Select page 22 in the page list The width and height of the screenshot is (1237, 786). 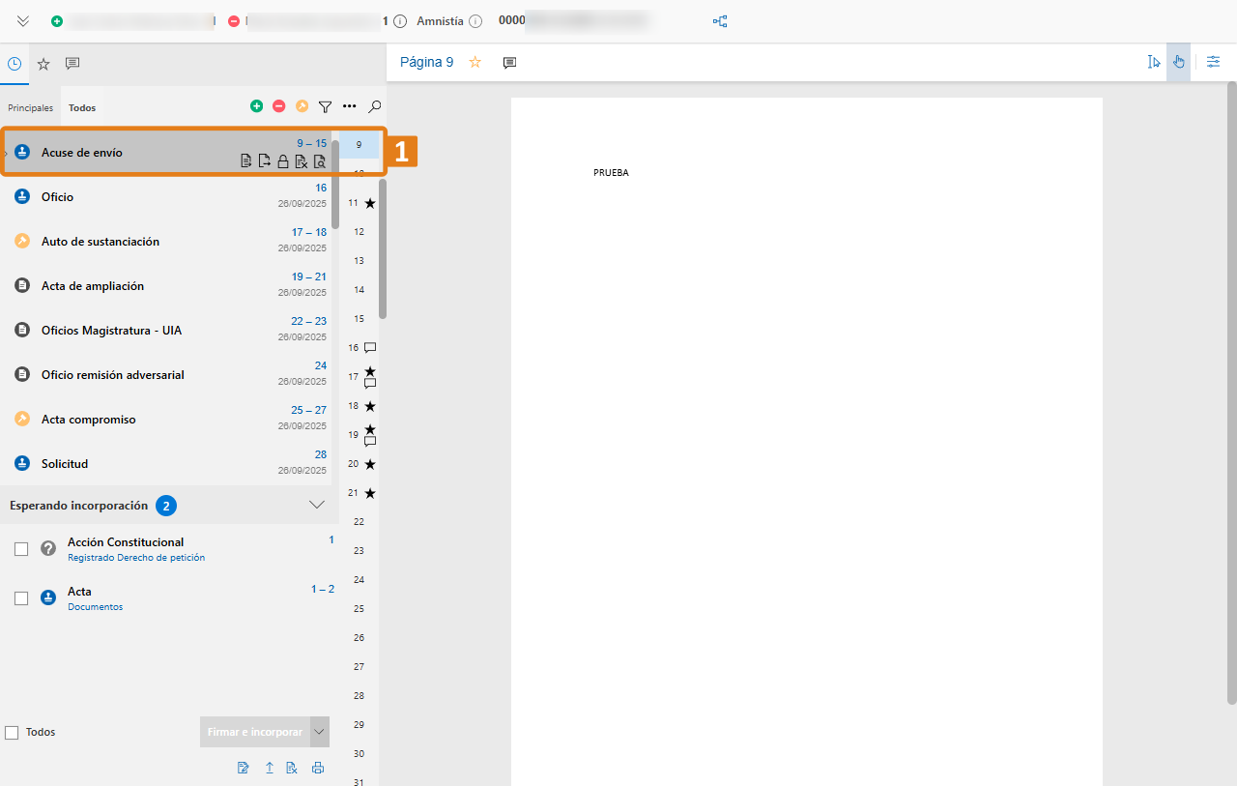(x=359, y=522)
